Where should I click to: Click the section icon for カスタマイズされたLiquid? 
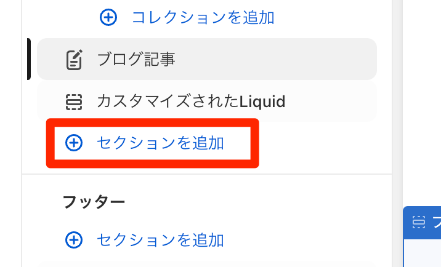[x=74, y=102]
